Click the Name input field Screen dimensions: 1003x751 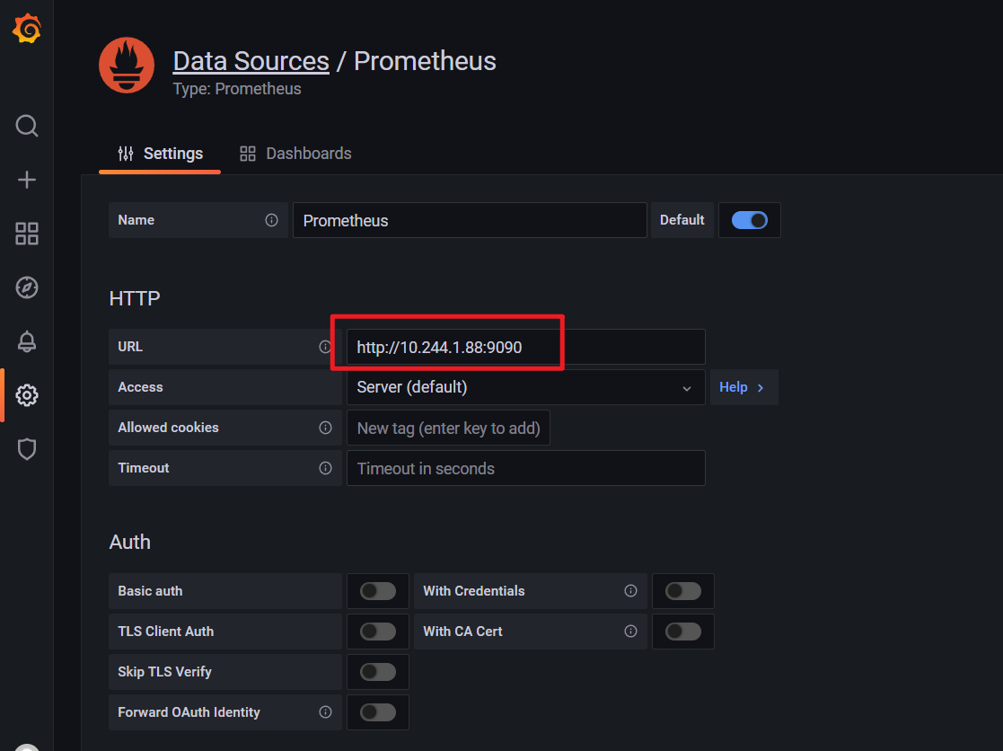coord(470,220)
